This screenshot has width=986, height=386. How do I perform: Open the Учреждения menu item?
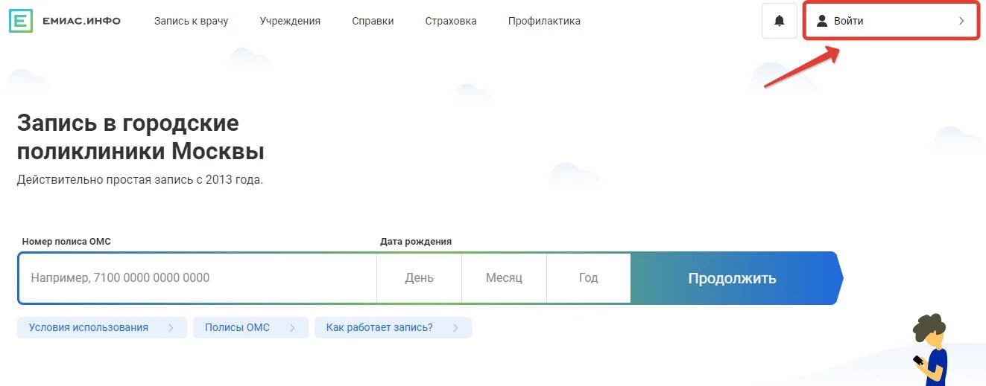290,21
